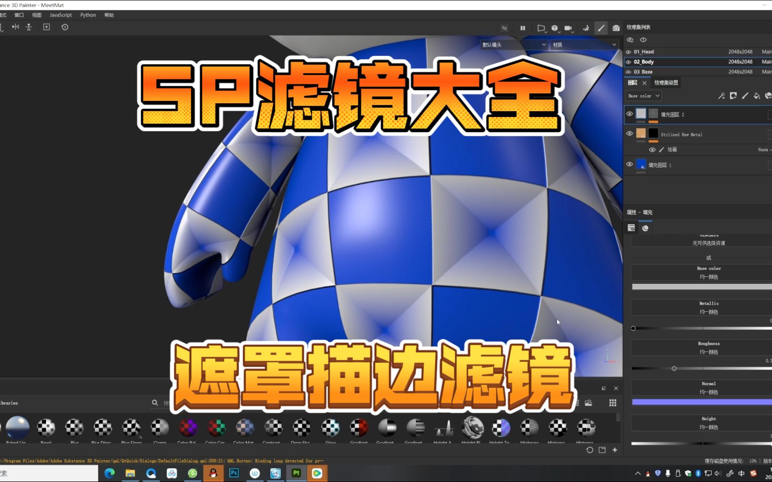
Task: Click the Normal uniform color swatch
Action: pos(702,402)
